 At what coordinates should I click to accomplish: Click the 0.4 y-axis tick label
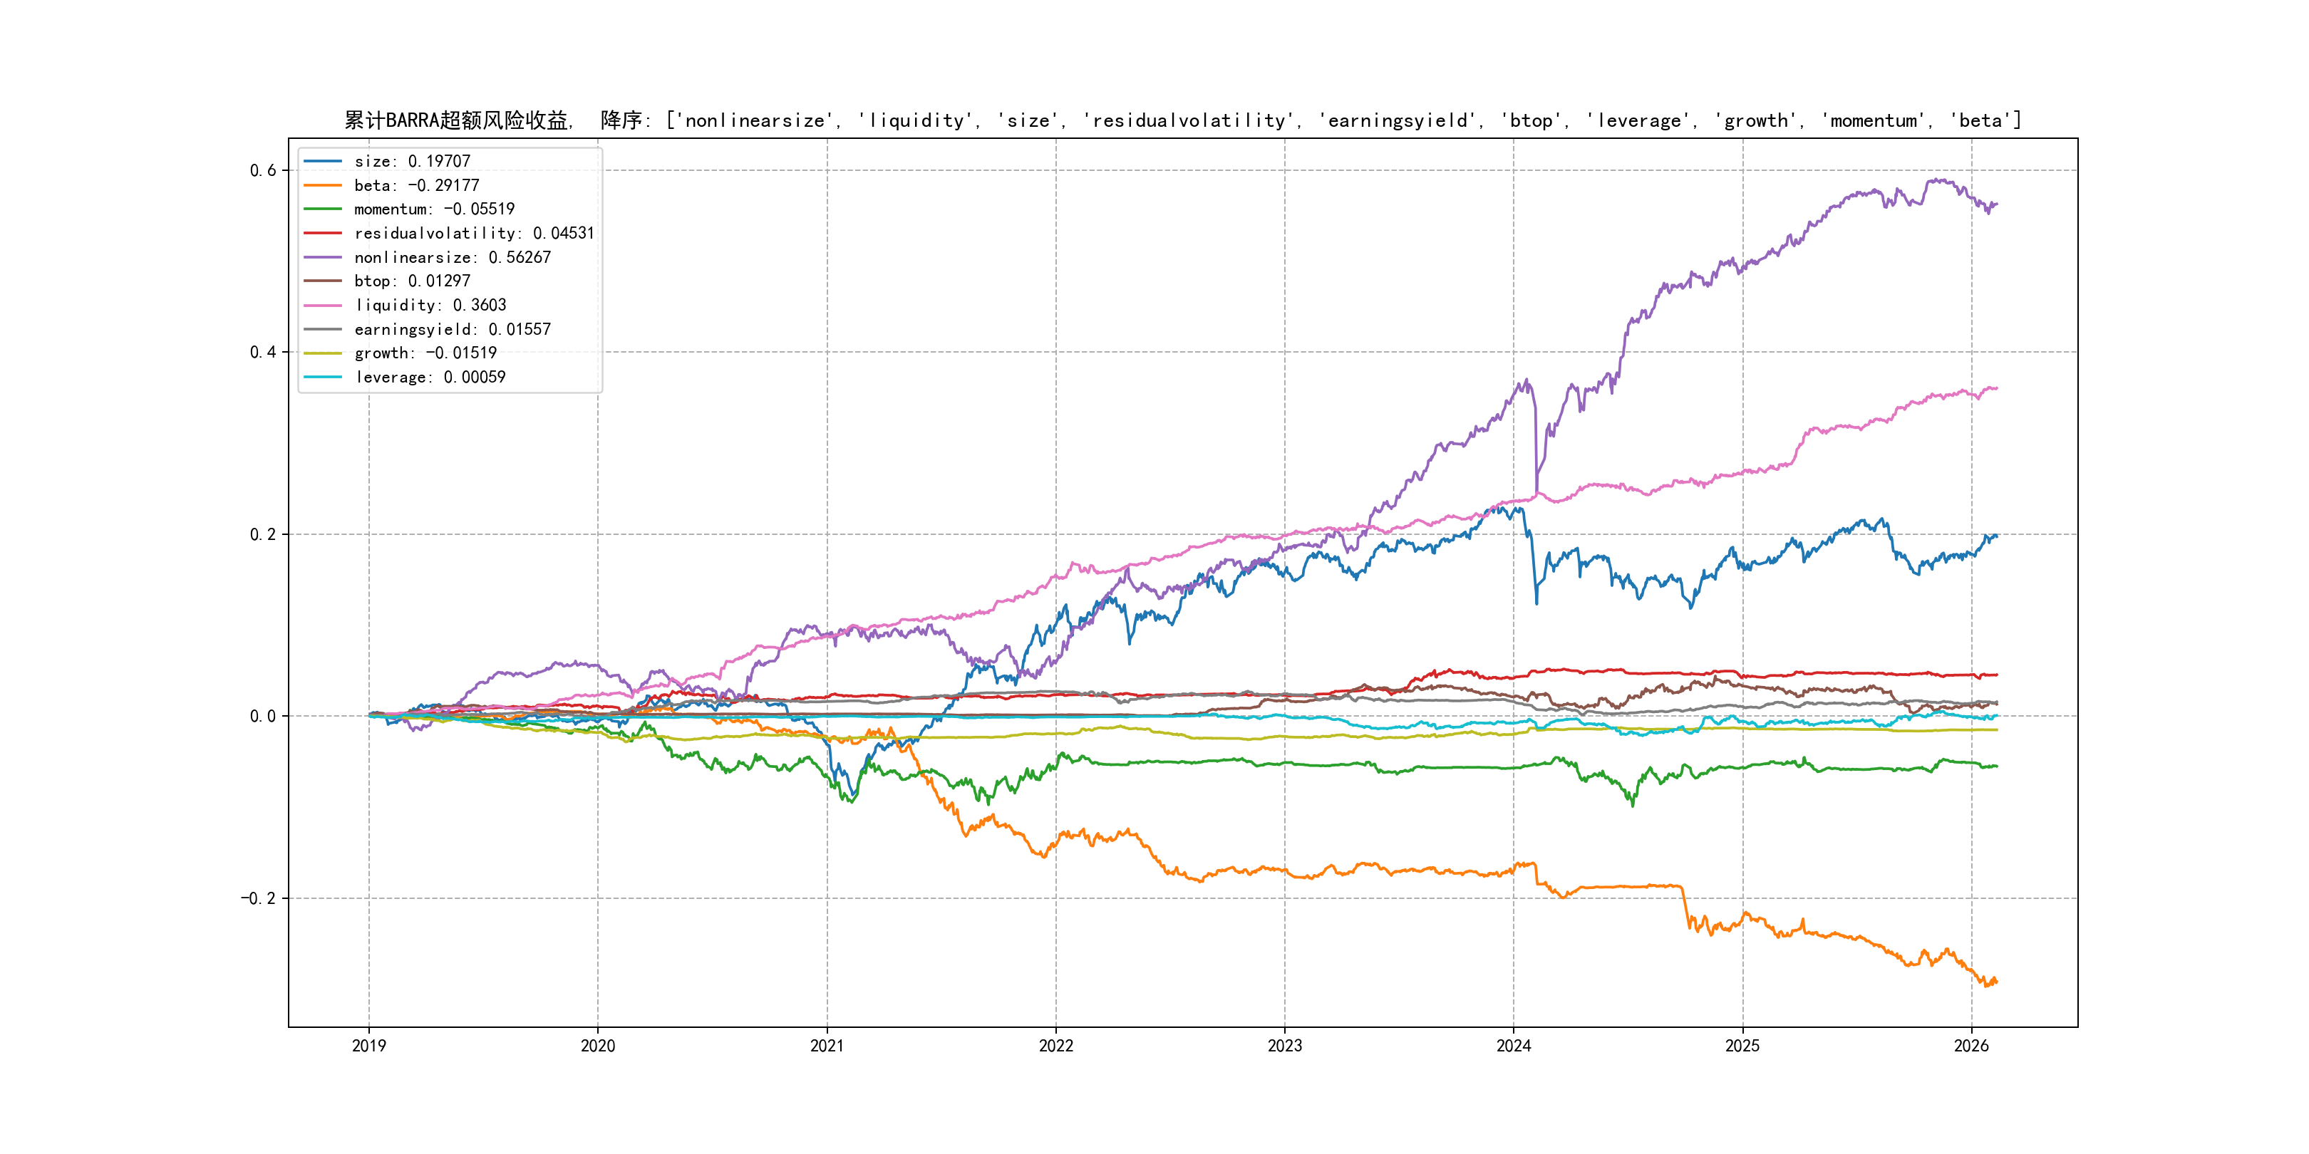coord(263,352)
